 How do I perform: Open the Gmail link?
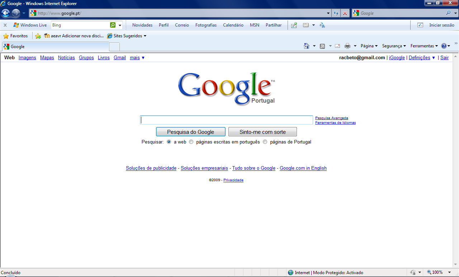coord(120,57)
